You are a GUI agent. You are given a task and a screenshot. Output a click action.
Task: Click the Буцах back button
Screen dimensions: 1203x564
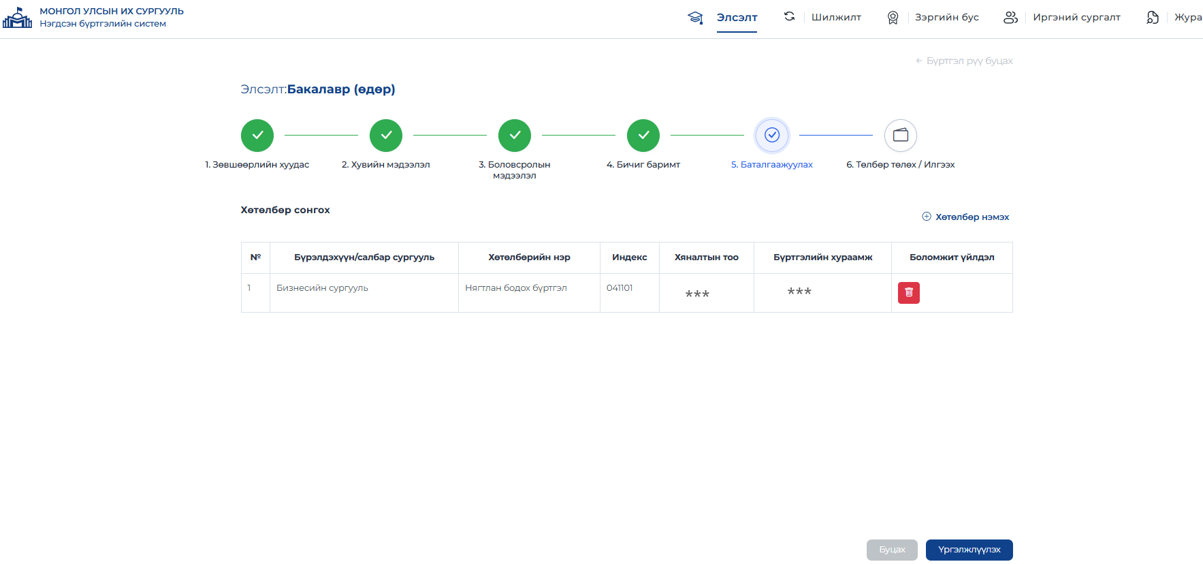[x=892, y=550]
